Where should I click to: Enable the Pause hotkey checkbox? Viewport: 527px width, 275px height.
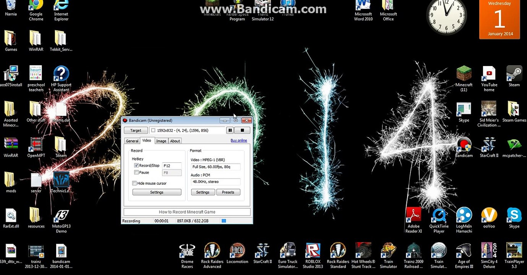pyautogui.click(x=136, y=172)
